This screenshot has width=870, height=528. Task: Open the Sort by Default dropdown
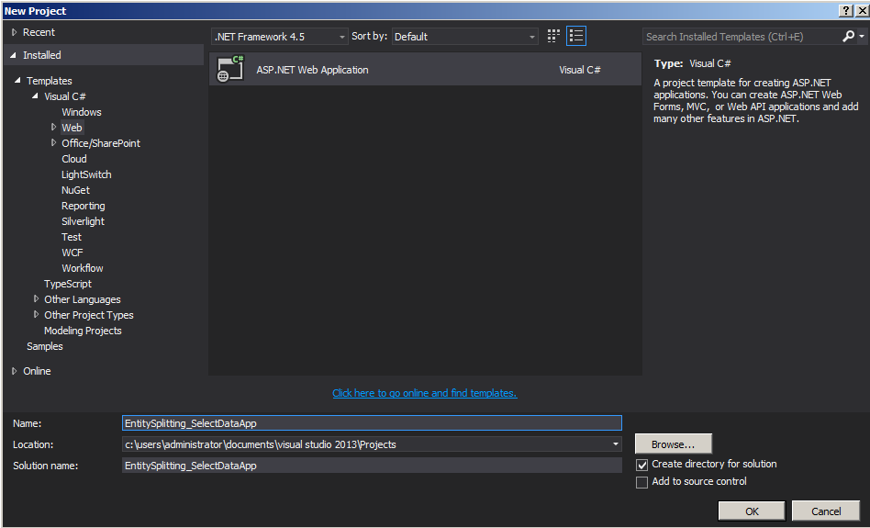(x=465, y=37)
